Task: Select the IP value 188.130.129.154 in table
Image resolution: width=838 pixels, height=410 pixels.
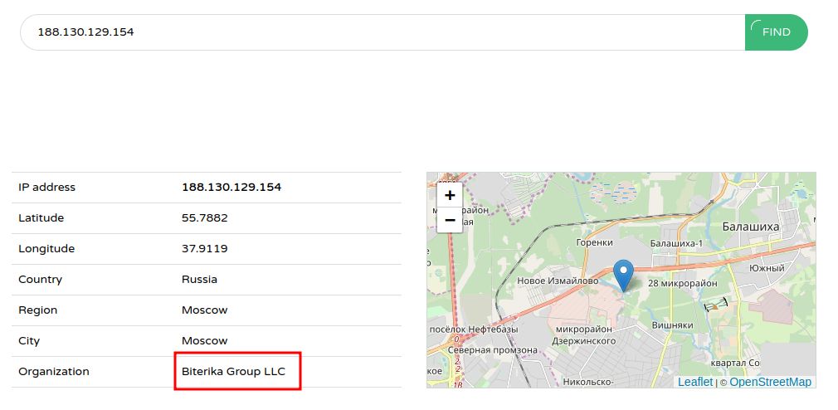Action: (x=231, y=187)
